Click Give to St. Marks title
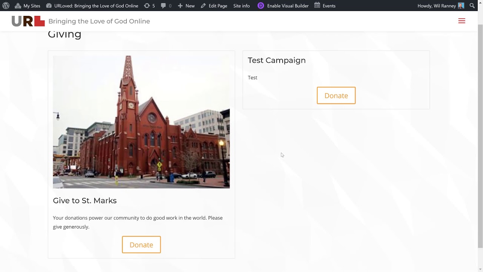483x272 pixels. click(85, 201)
